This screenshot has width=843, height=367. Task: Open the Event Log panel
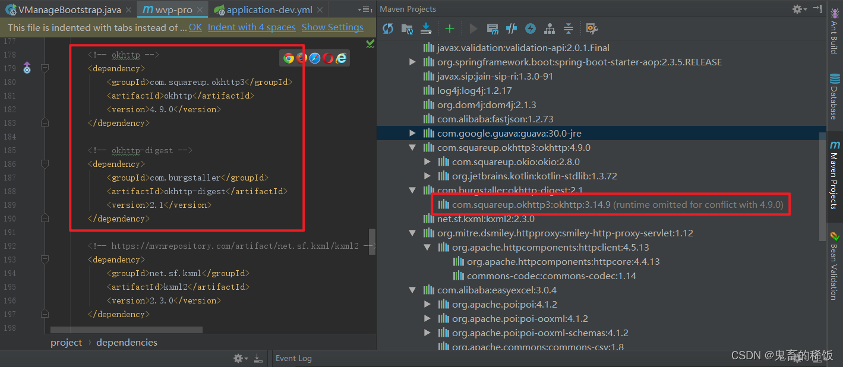(293, 358)
